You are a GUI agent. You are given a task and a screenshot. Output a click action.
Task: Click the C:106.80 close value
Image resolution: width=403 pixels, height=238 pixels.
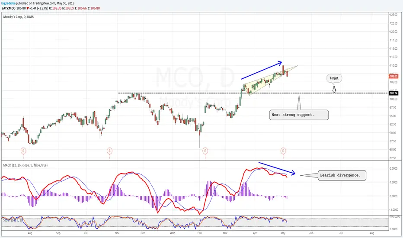point(94,8)
